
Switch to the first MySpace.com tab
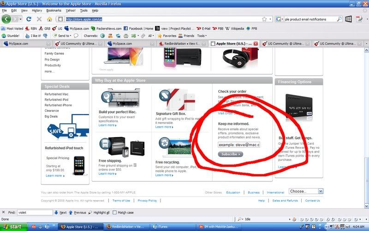26,43
